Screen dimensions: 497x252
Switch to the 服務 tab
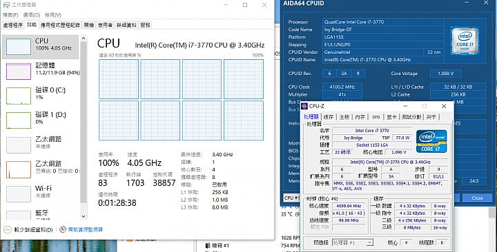tap(145, 25)
